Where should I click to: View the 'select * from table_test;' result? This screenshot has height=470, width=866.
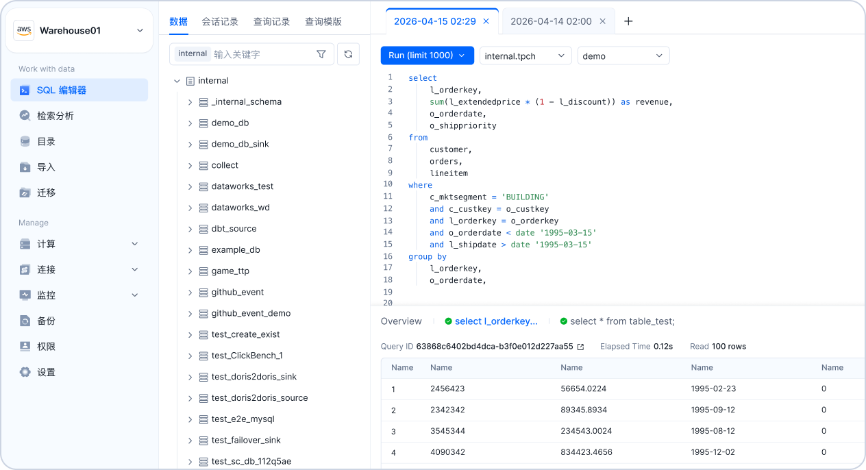pos(621,321)
